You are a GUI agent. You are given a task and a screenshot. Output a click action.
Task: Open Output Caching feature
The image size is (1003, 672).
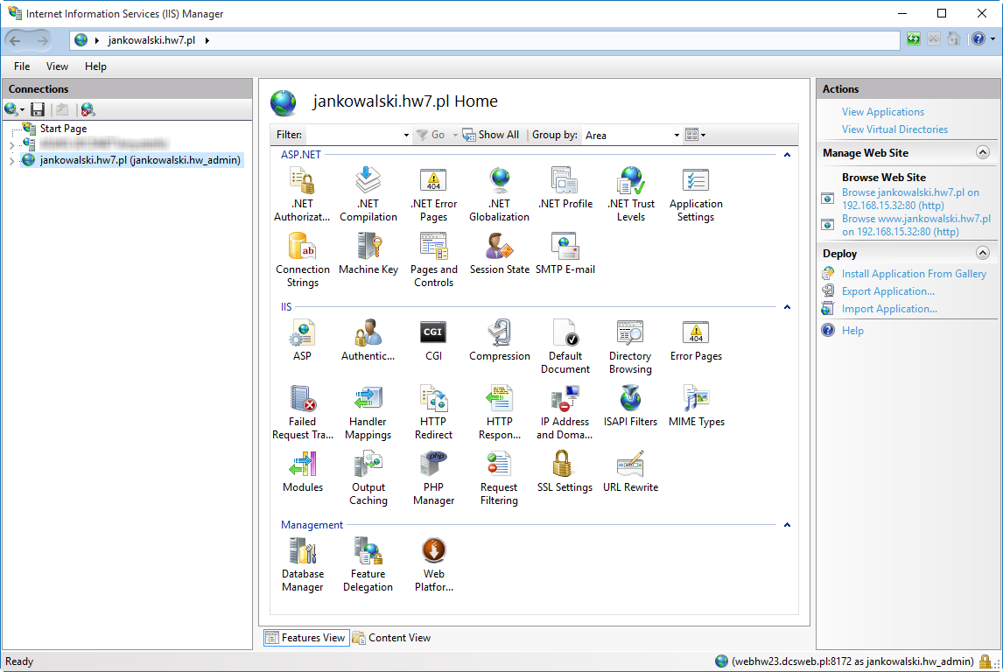coord(368,477)
